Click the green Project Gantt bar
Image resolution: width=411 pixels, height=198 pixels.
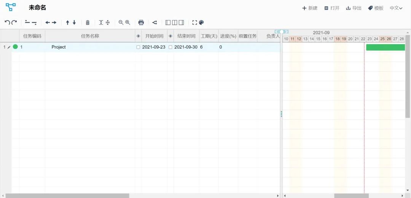386,47
